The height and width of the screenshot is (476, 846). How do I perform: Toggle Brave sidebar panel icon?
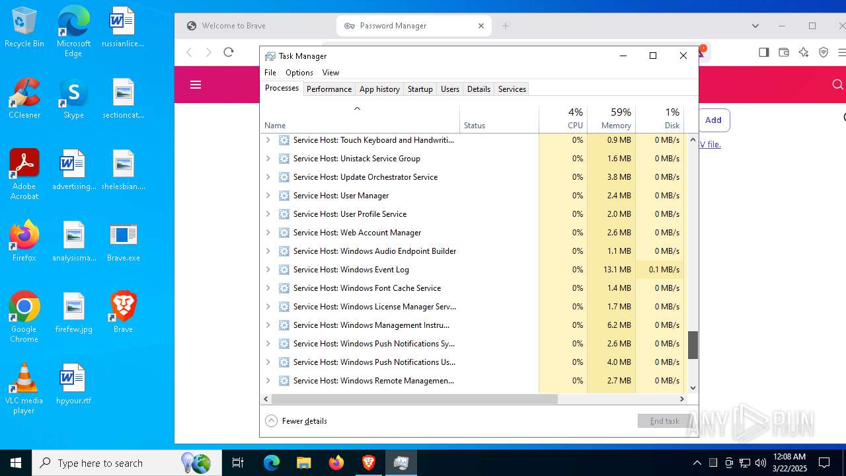point(764,52)
